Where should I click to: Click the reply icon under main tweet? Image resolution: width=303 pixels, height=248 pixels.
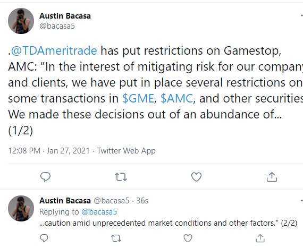click(45, 177)
